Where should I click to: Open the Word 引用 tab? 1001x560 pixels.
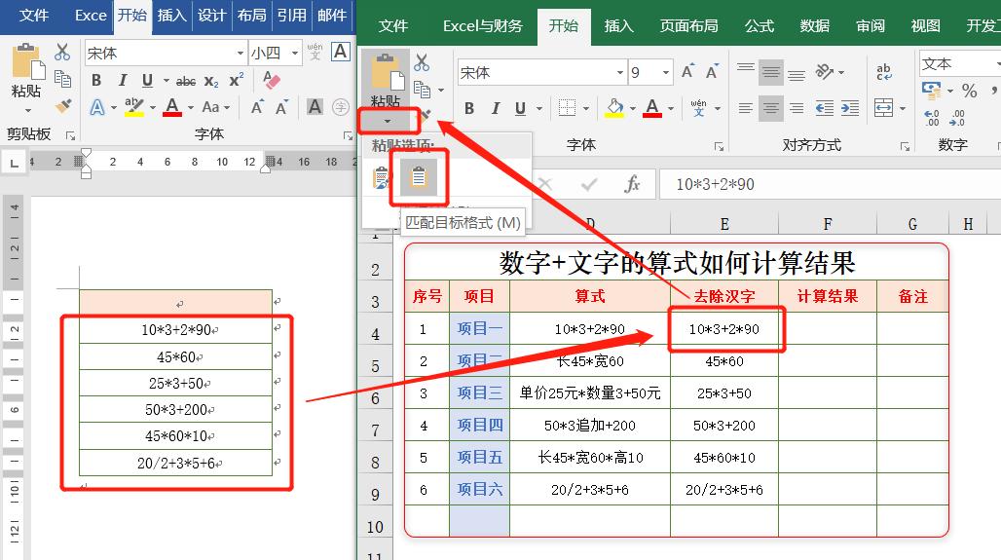tap(292, 16)
